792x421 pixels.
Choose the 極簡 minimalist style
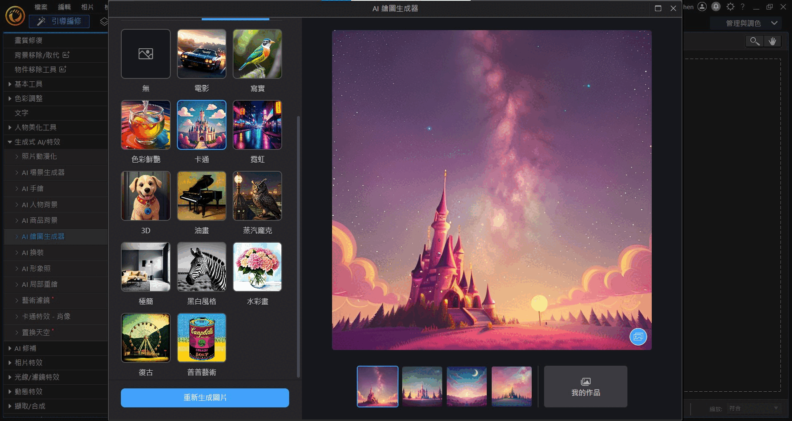tap(146, 267)
